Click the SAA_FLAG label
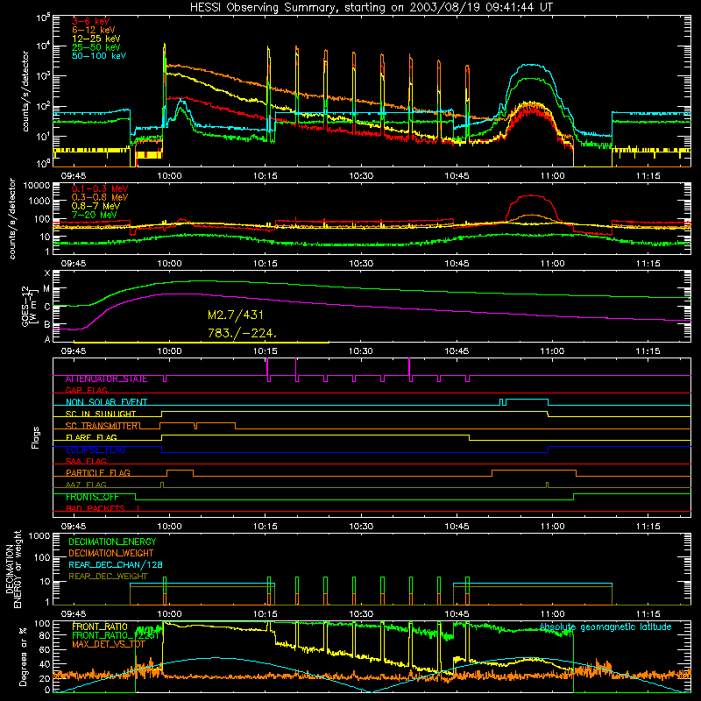The image size is (701, 701). click(86, 461)
